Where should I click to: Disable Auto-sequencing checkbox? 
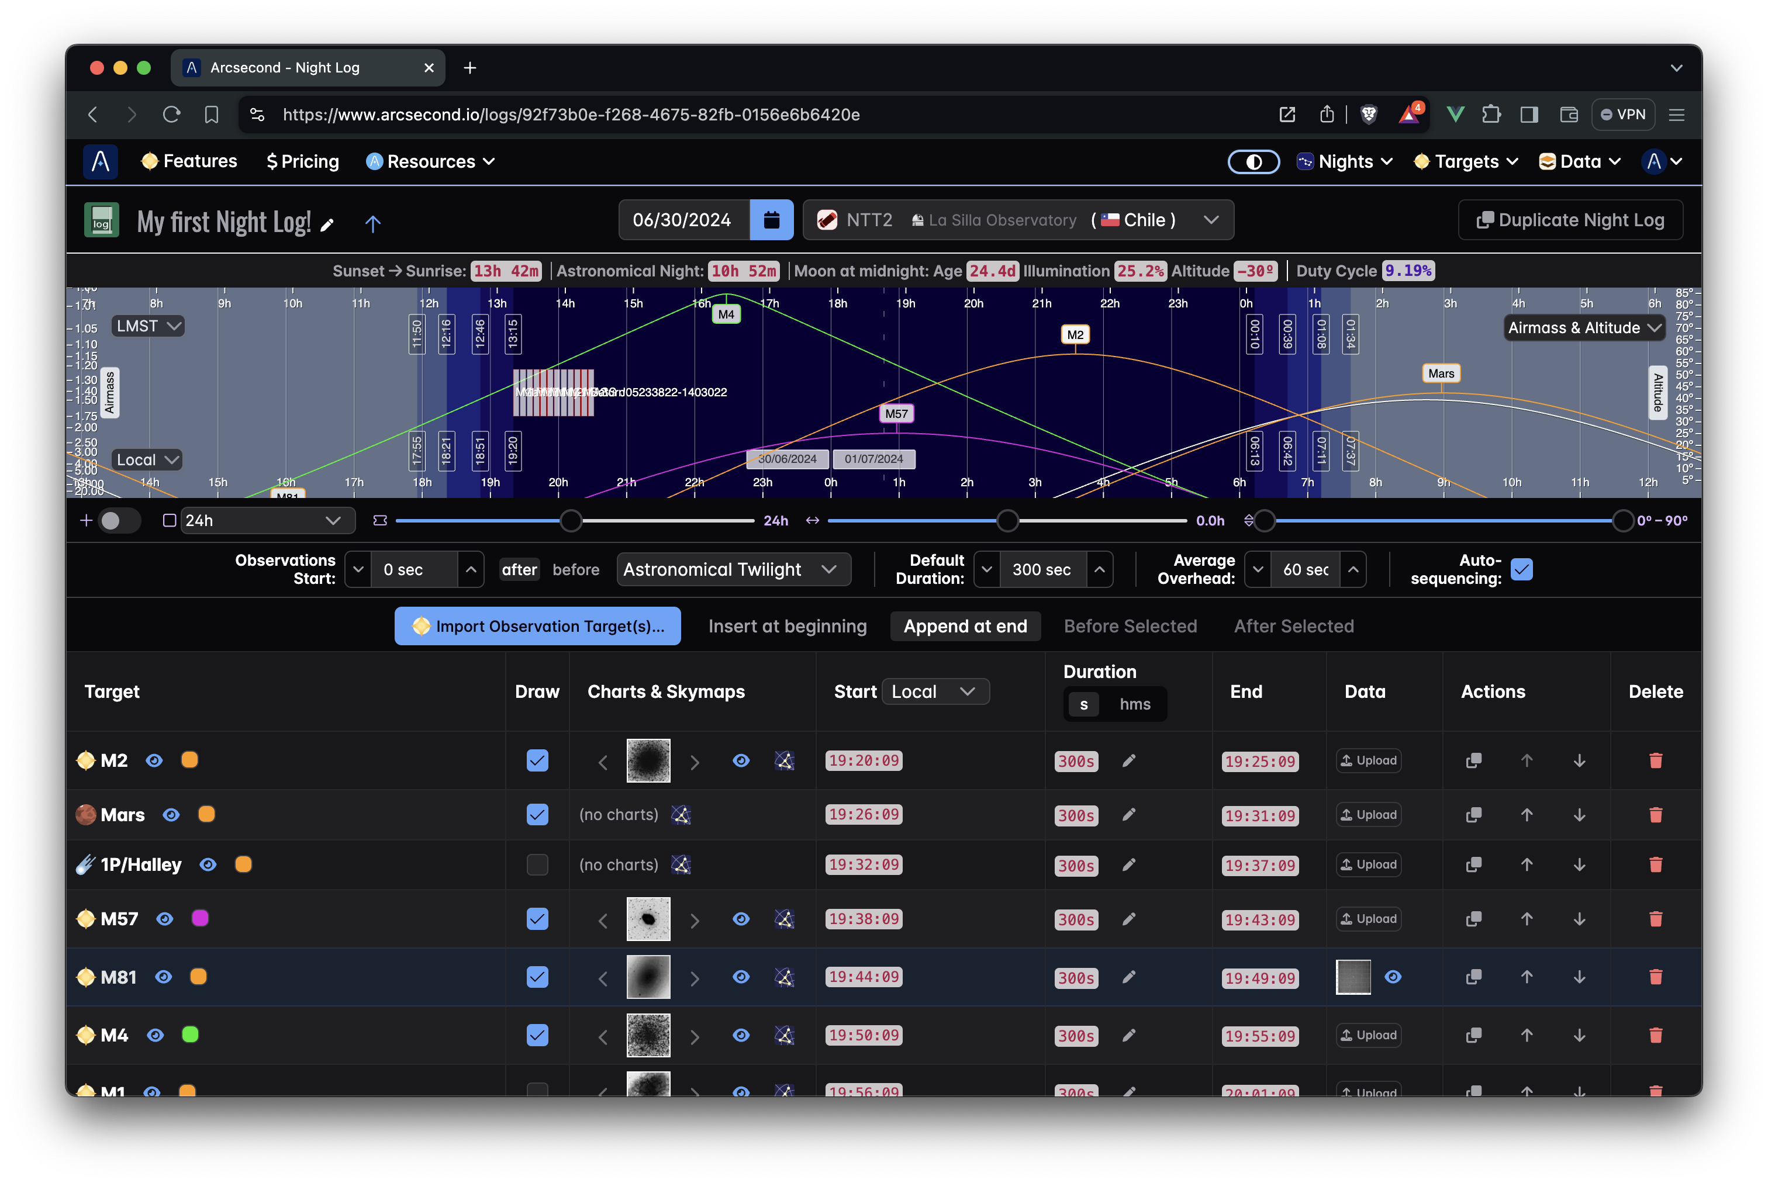pyautogui.click(x=1521, y=570)
